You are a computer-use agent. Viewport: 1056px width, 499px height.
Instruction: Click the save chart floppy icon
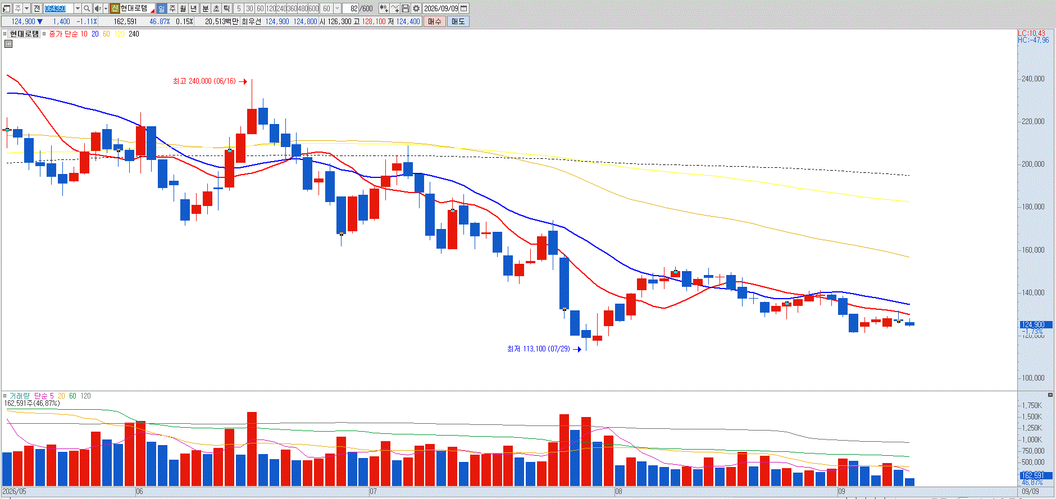coord(406,8)
